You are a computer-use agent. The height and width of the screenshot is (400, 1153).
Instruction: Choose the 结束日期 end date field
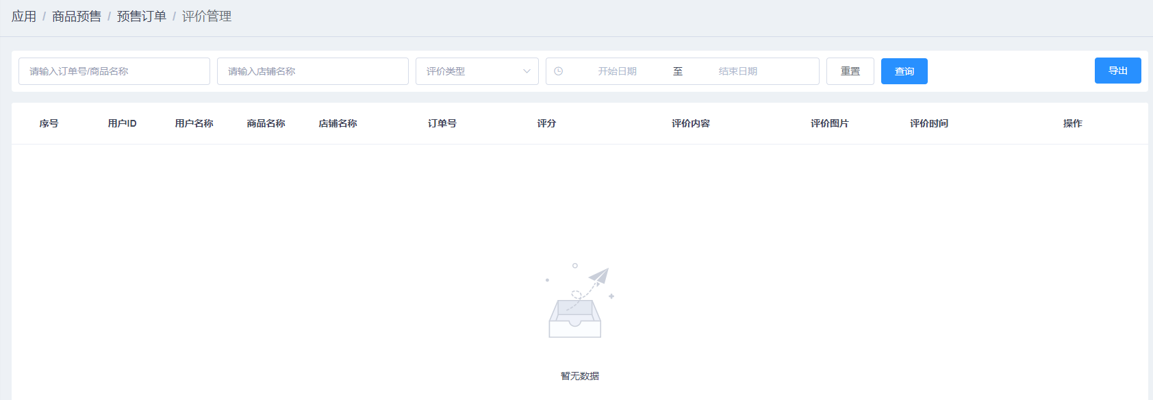(x=737, y=71)
